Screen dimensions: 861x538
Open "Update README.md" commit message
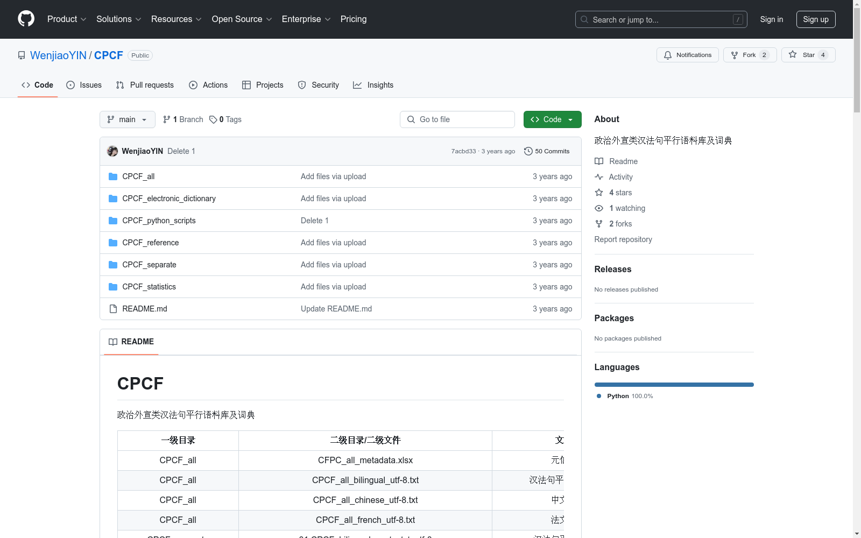336,309
